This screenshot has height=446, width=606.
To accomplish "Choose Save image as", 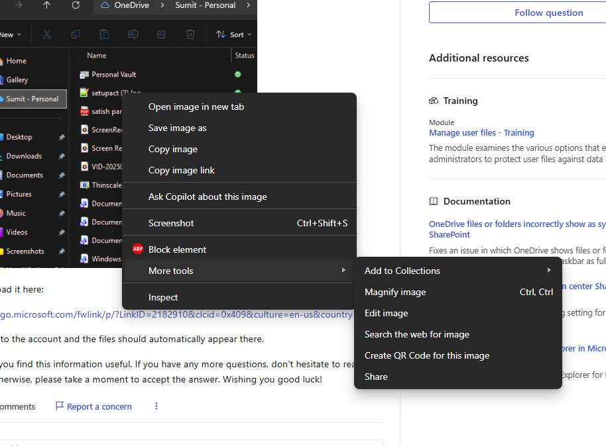I will 239,128.
